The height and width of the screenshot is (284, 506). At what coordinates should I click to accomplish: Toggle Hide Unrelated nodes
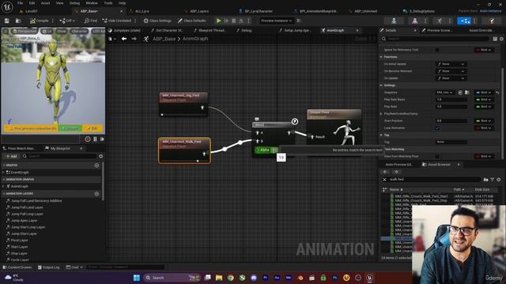click(117, 21)
